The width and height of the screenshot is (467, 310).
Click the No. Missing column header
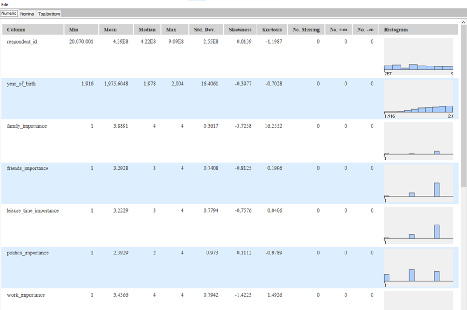point(306,30)
